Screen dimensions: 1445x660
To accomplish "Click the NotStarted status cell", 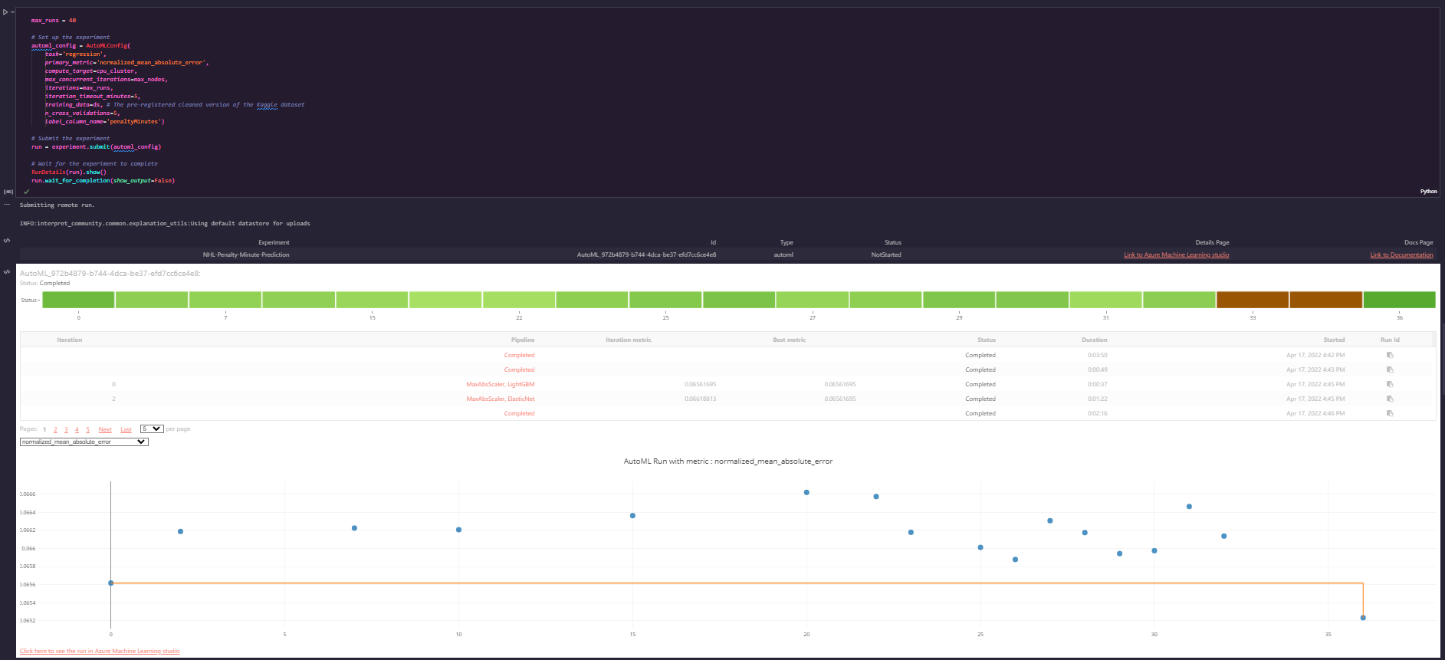I will click(x=886, y=254).
